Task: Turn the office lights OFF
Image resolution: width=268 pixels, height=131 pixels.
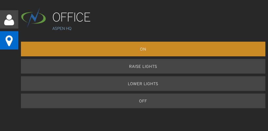Action: [143, 101]
